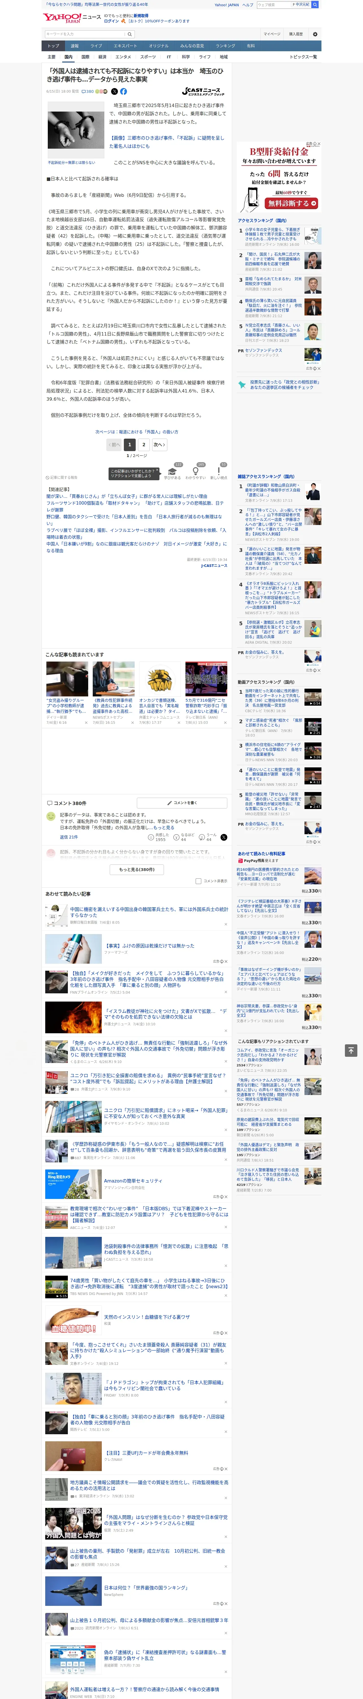
Task: Click the ヘルプ link at top
Action: point(247,5)
